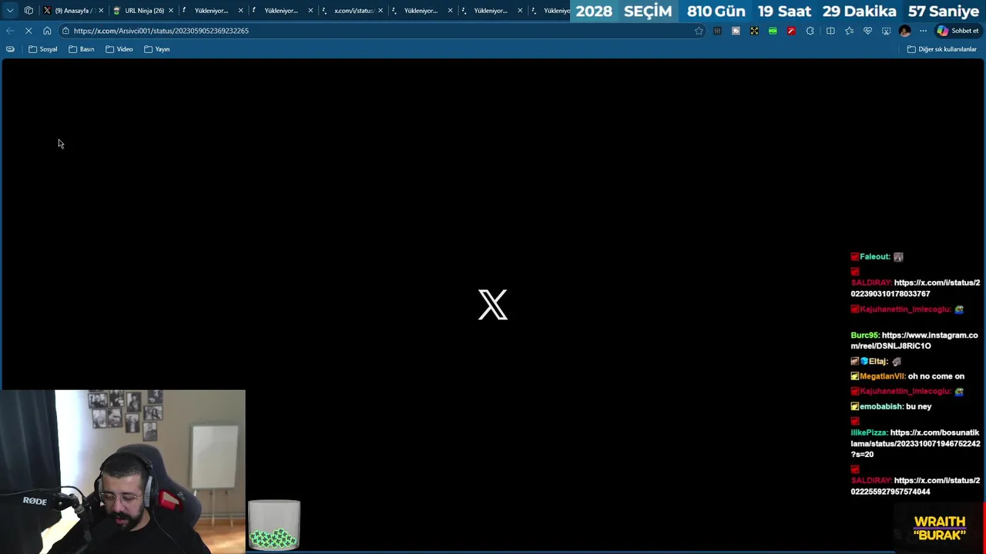Close the x.com/i/status tab
The image size is (986, 554).
click(381, 11)
